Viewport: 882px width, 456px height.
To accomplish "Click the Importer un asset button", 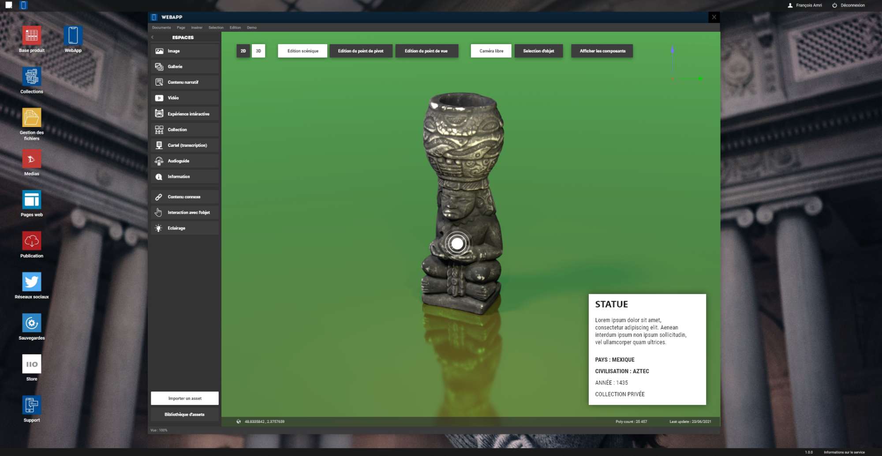I will [x=185, y=398].
